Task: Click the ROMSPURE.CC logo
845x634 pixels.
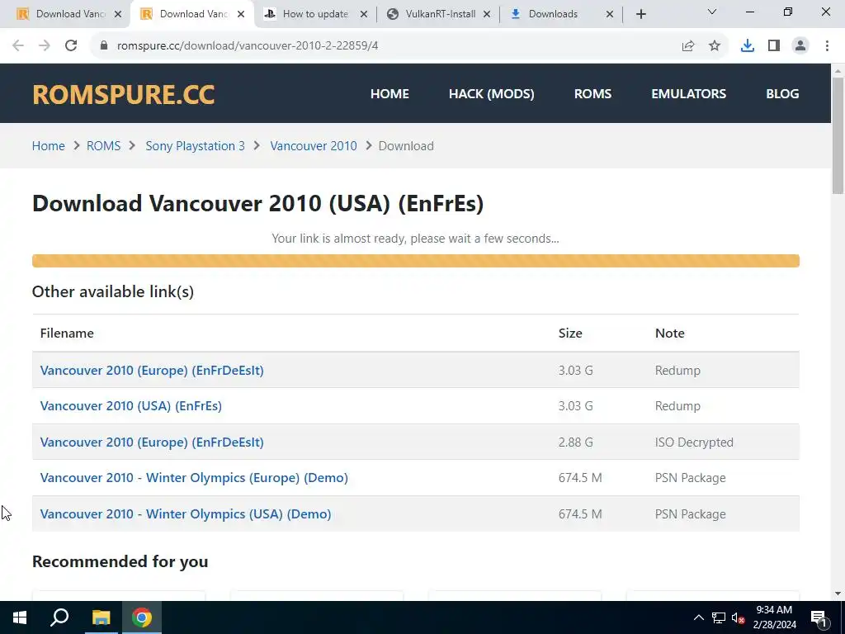Action: click(x=124, y=94)
